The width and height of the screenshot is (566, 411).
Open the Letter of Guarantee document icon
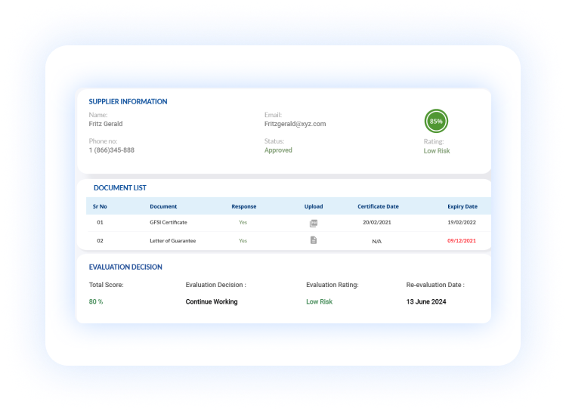click(314, 240)
